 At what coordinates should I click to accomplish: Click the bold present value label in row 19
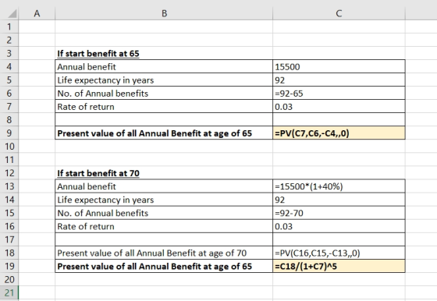pyautogui.click(x=155, y=267)
